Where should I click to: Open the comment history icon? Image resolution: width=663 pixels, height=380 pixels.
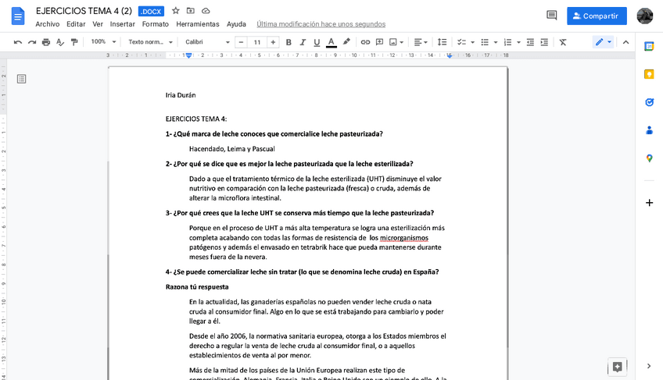(551, 16)
